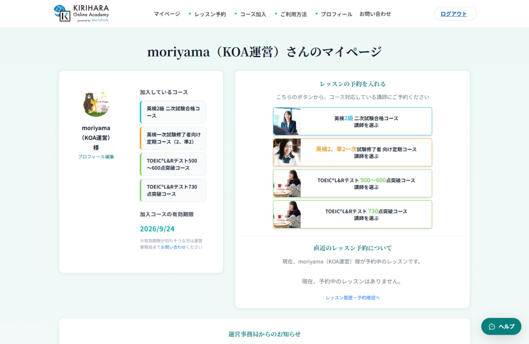This screenshot has height=344, width=529.
Task: Click the help chat bubble icon
Action: (x=492, y=327)
